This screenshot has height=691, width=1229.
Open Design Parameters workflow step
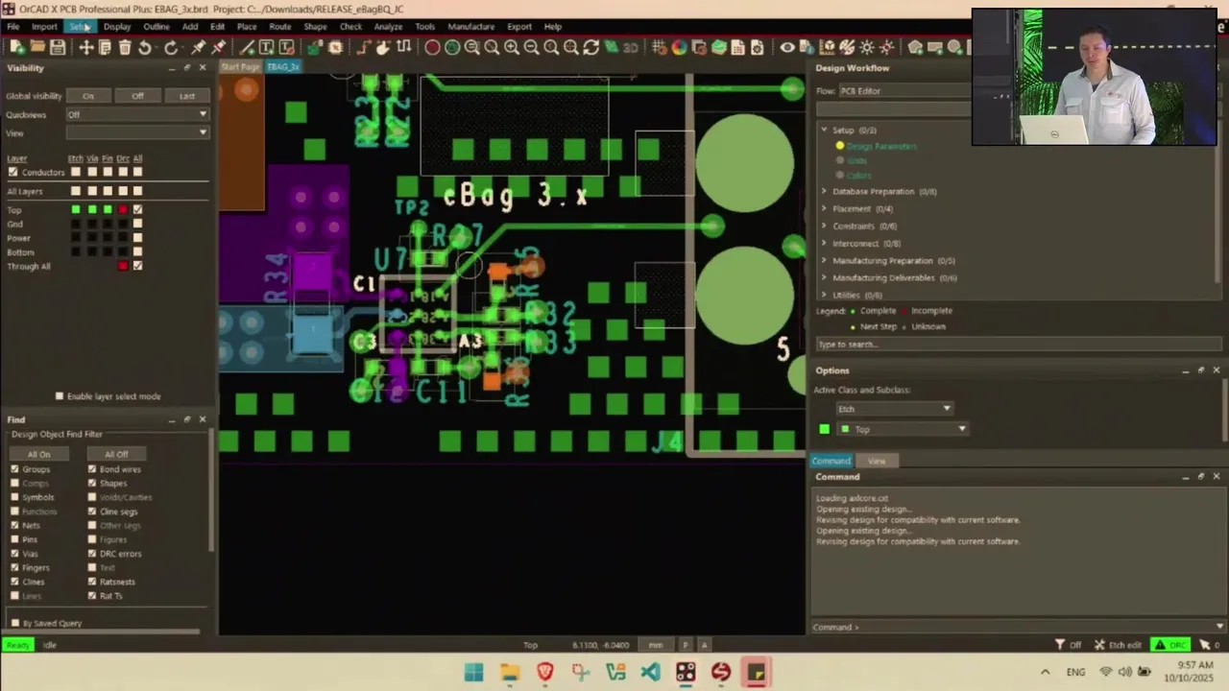pos(881,146)
